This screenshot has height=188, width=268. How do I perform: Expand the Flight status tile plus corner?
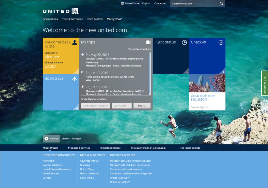coord(187,72)
